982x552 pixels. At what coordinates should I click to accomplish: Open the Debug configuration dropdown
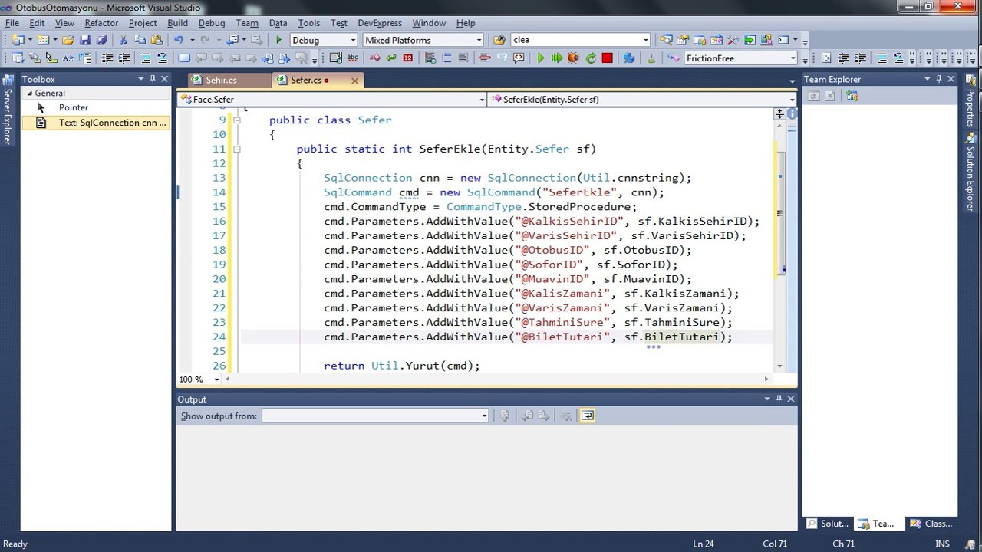(353, 40)
